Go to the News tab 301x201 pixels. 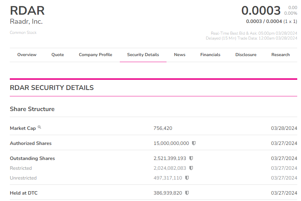(180, 55)
